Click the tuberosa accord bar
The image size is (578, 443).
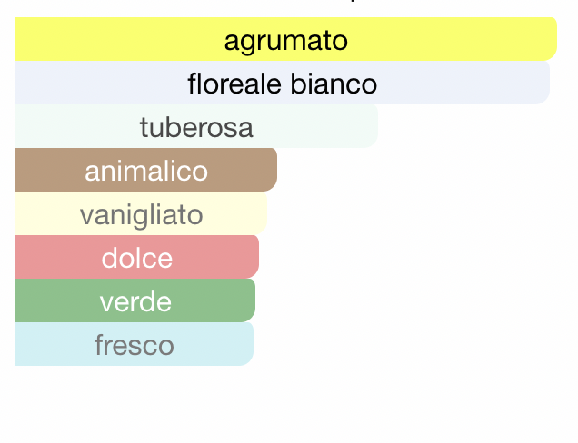196,126
